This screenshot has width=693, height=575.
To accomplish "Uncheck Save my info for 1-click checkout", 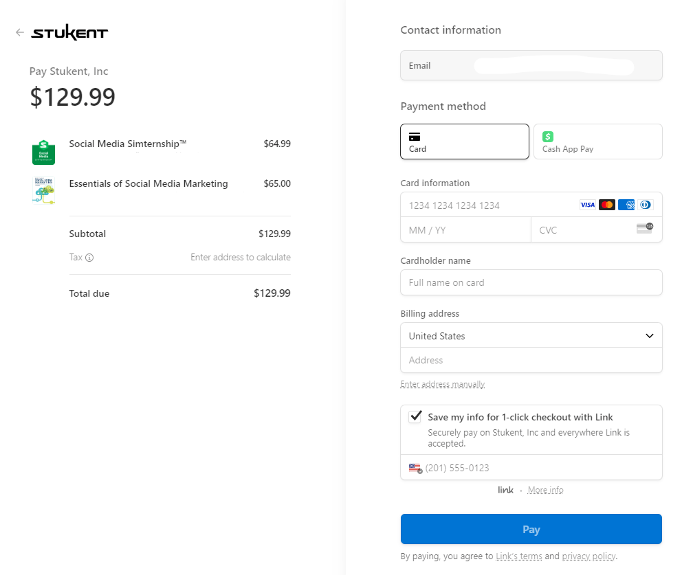I will pos(415,416).
